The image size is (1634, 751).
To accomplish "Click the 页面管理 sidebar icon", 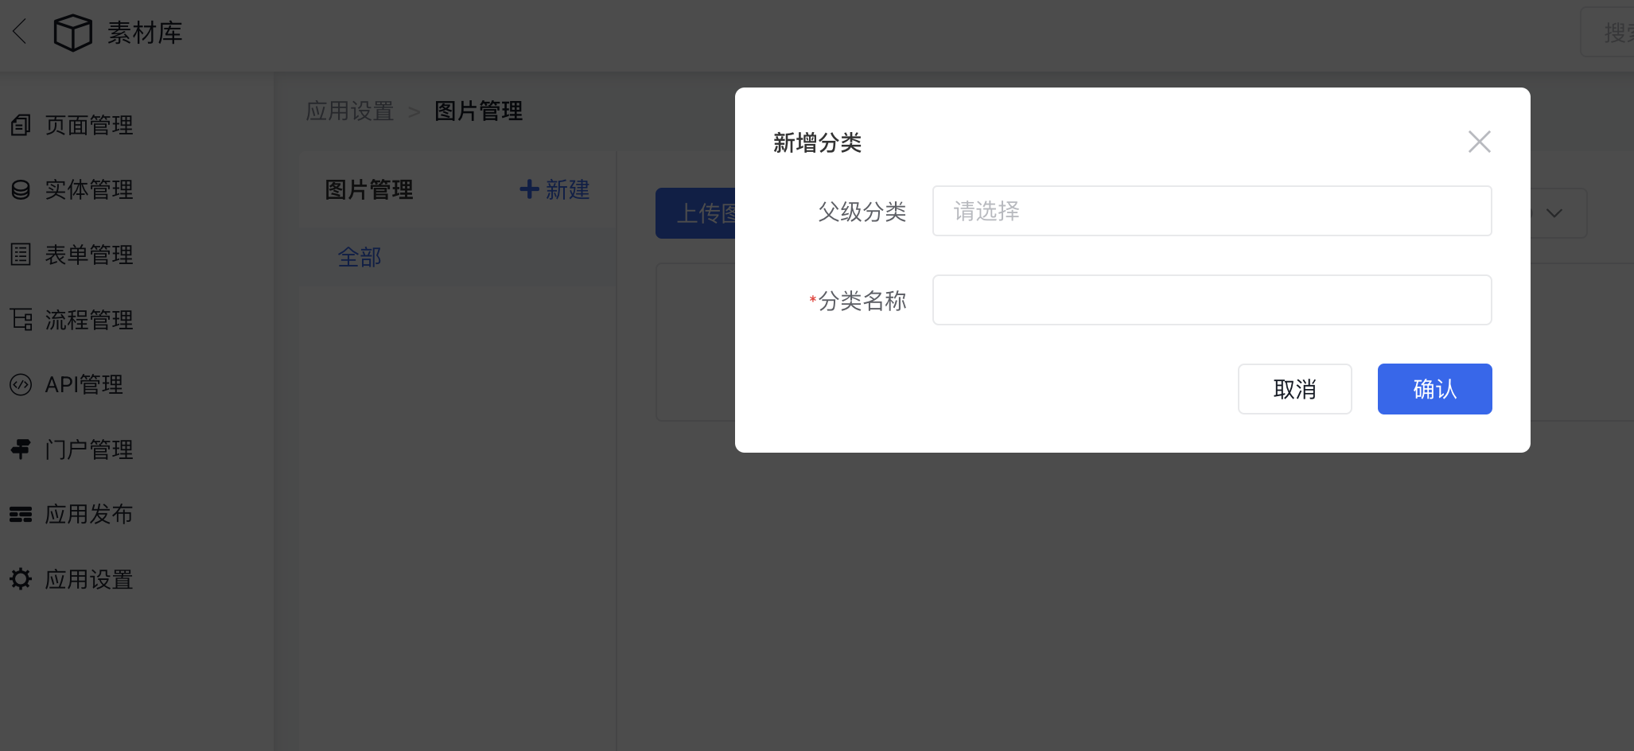I will pos(21,125).
